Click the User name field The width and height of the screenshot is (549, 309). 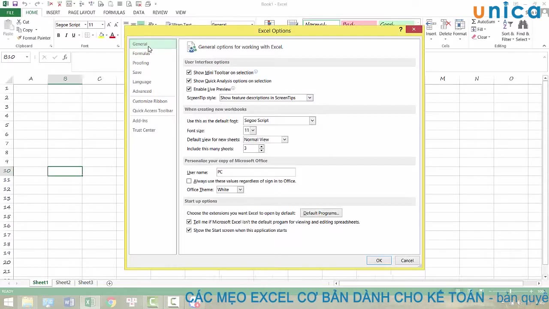tap(256, 172)
